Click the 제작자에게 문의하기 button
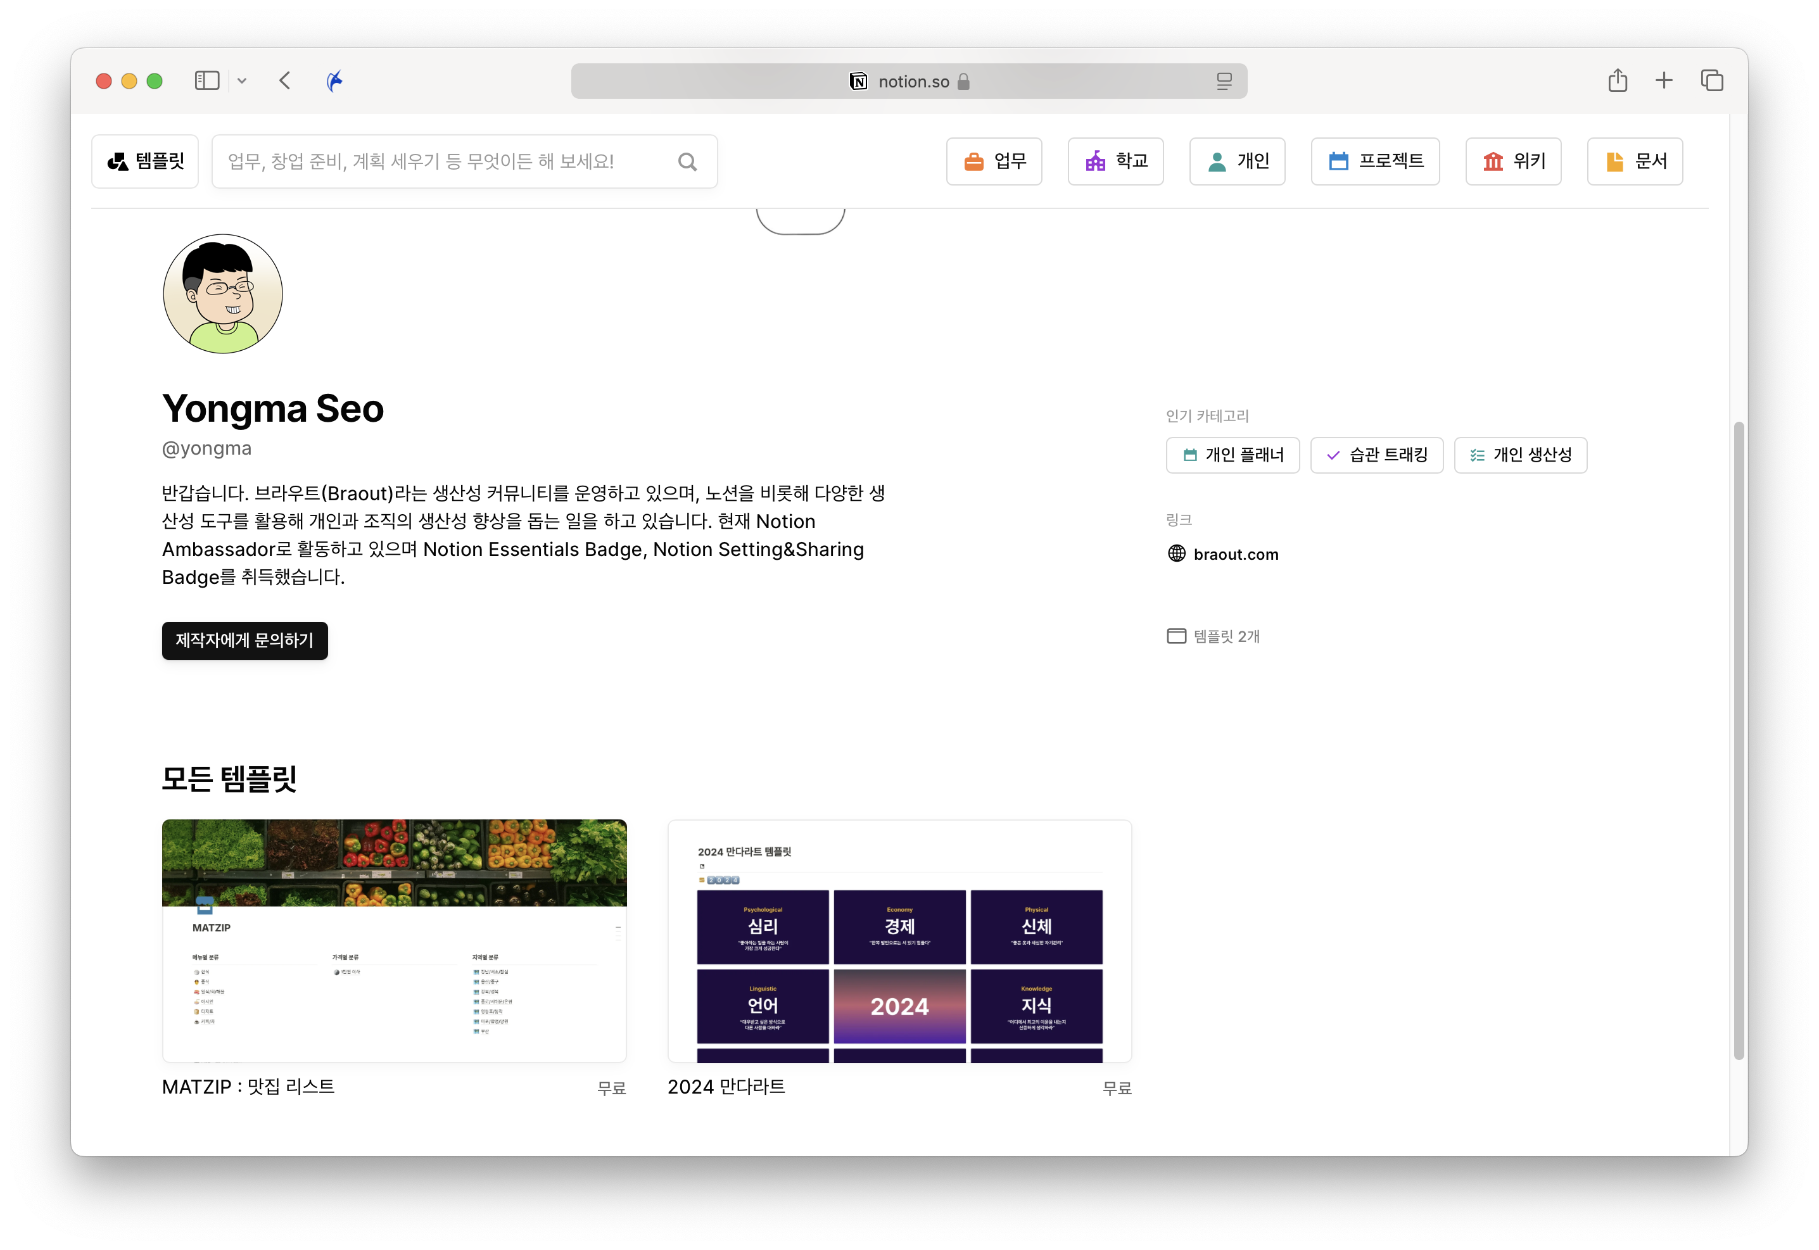The image size is (1819, 1250). [x=244, y=641]
